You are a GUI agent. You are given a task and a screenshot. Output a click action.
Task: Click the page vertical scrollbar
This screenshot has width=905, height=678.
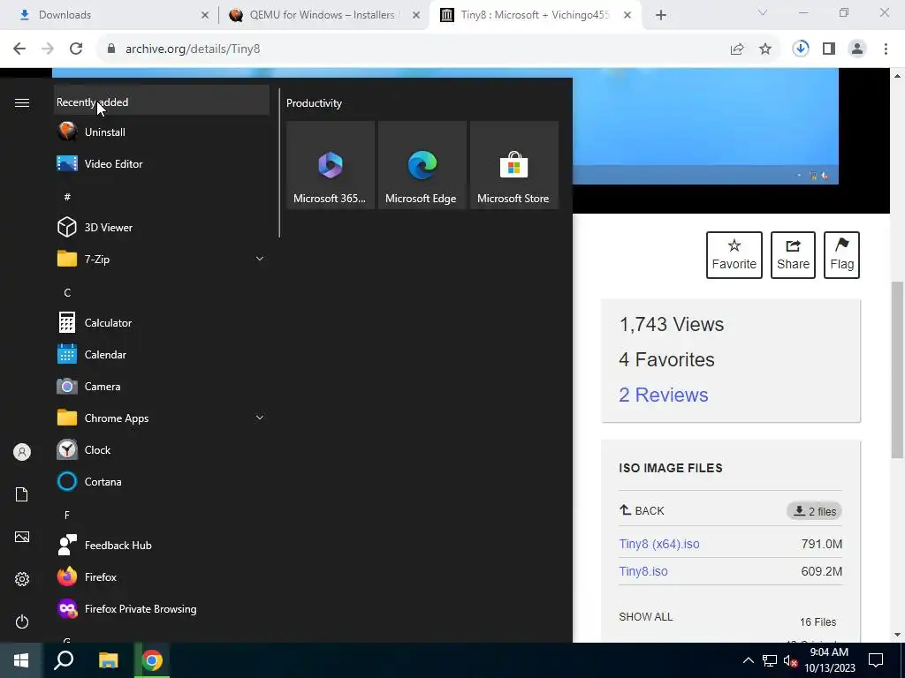(898, 370)
